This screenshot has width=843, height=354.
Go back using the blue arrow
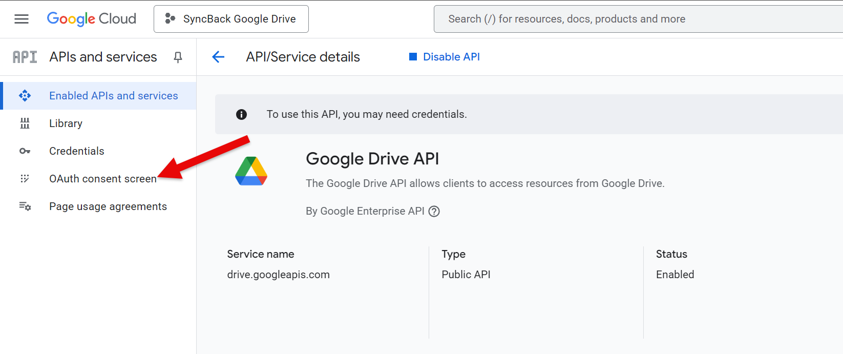[218, 57]
